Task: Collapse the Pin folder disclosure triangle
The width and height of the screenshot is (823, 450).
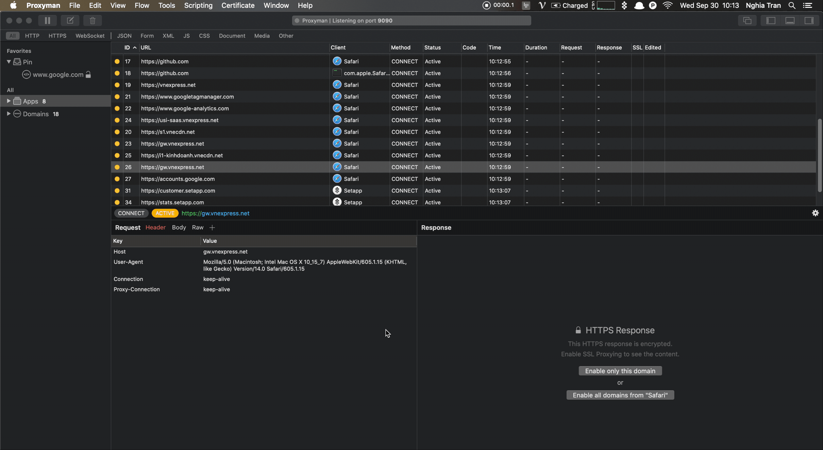Action: coord(9,62)
